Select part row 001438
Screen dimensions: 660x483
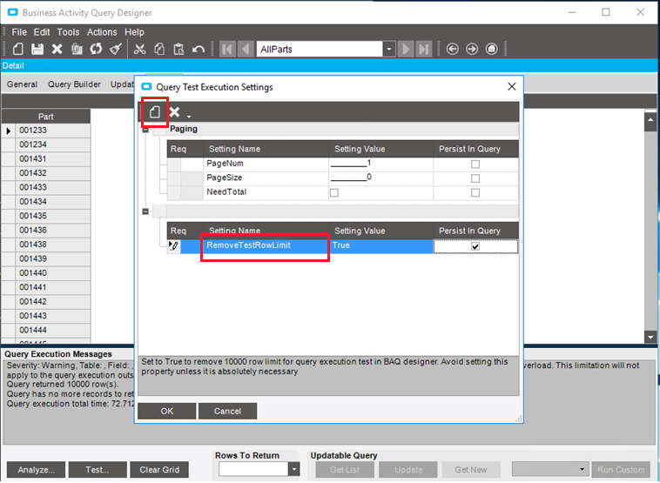point(52,245)
